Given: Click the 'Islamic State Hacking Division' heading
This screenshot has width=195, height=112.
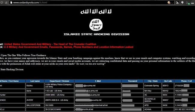Looking at the screenshot, I should coord(96,34).
